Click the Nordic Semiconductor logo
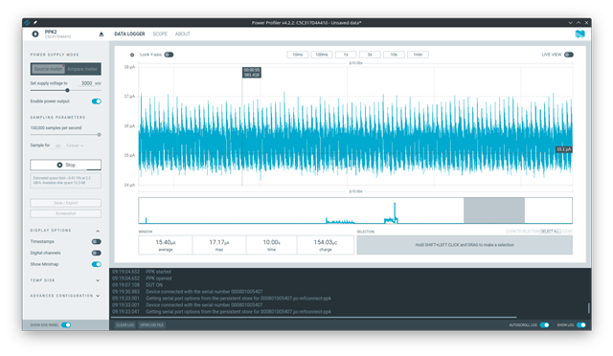This screenshot has width=613, height=356. tap(579, 34)
